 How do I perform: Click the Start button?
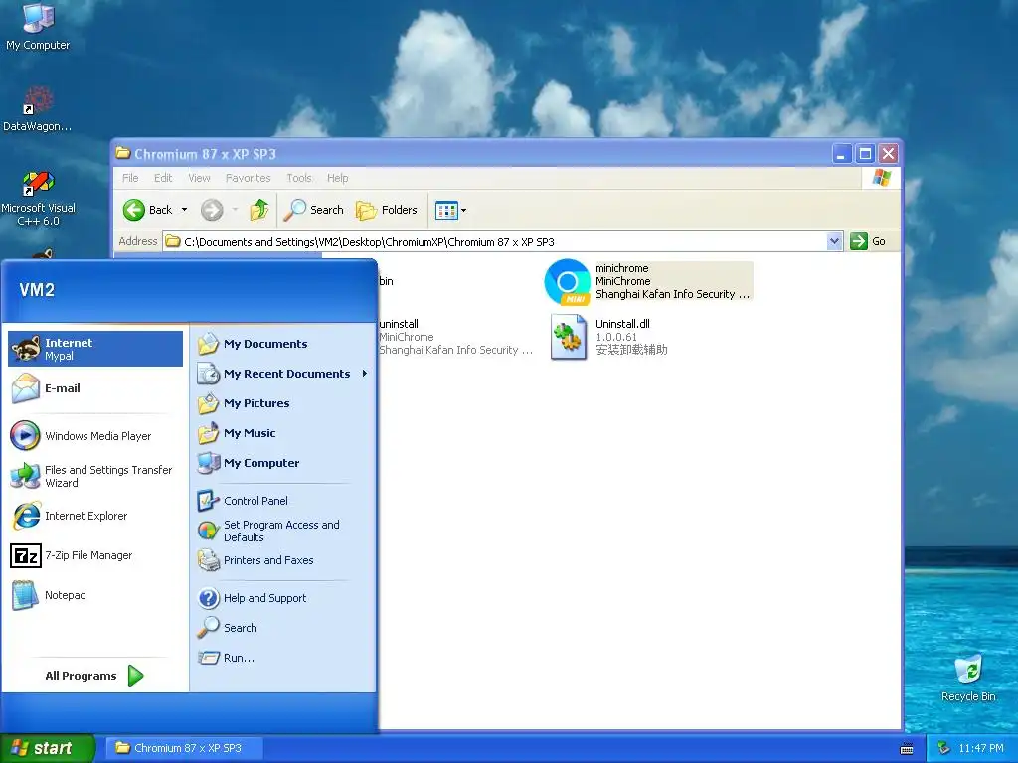click(x=48, y=748)
